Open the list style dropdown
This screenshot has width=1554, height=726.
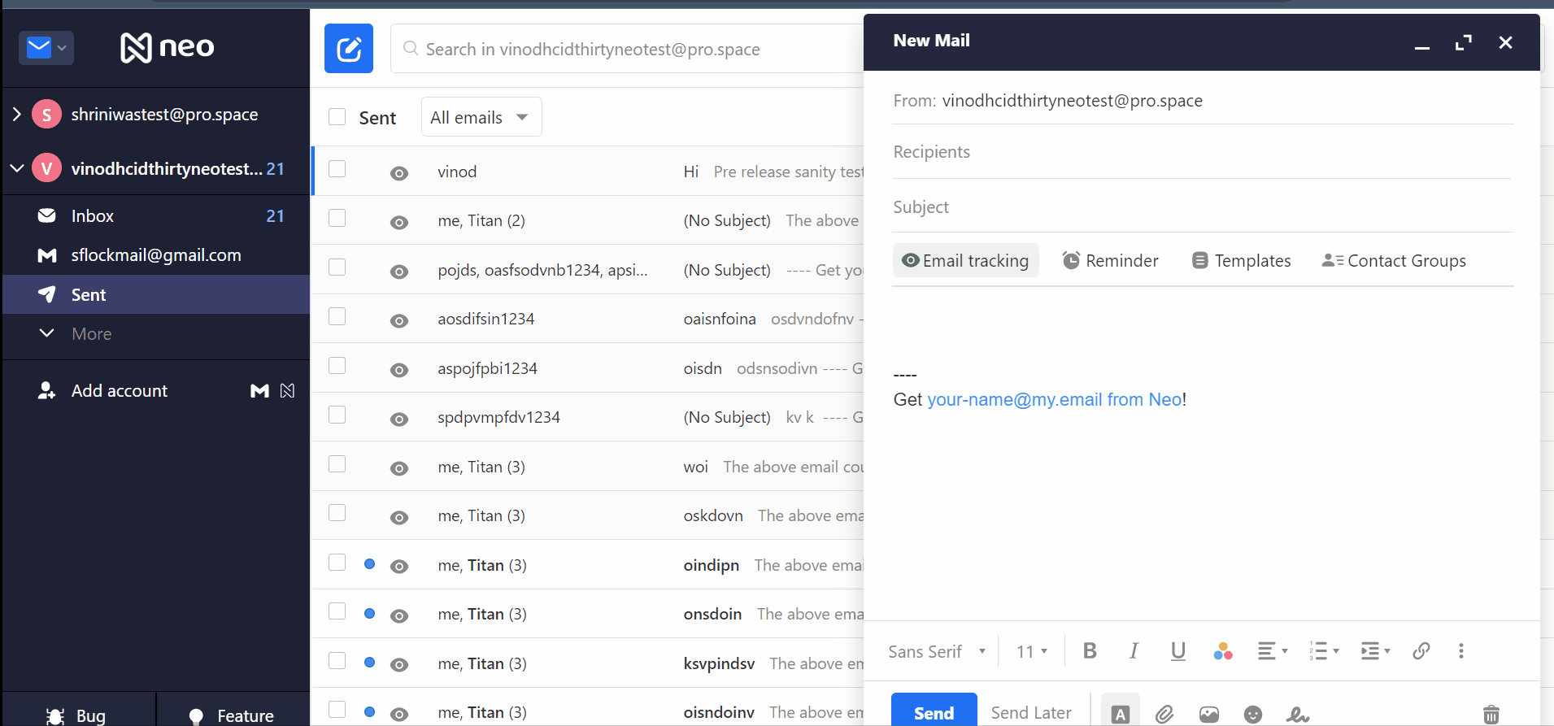[1324, 651]
